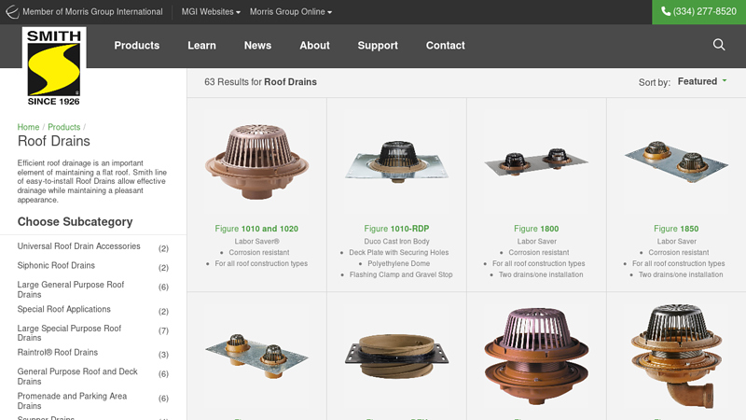This screenshot has height=420, width=746.
Task: Go to the Contact page
Action: click(x=446, y=45)
